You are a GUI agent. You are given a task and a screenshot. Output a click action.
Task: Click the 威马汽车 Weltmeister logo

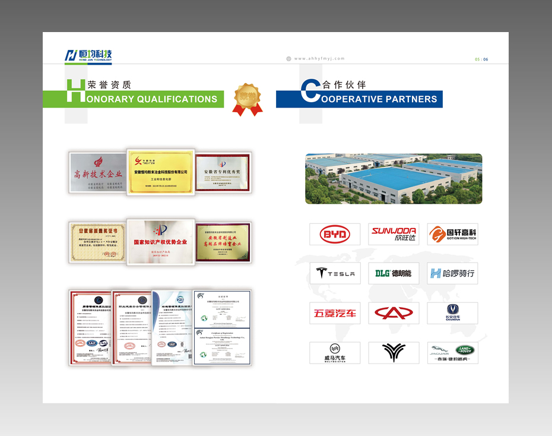pyautogui.click(x=335, y=353)
